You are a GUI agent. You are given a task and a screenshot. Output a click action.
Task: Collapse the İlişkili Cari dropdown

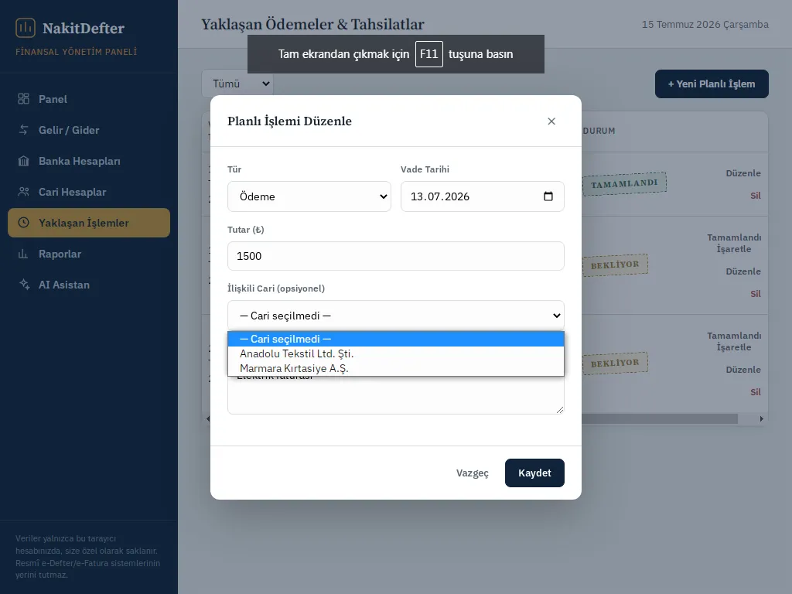click(x=396, y=316)
